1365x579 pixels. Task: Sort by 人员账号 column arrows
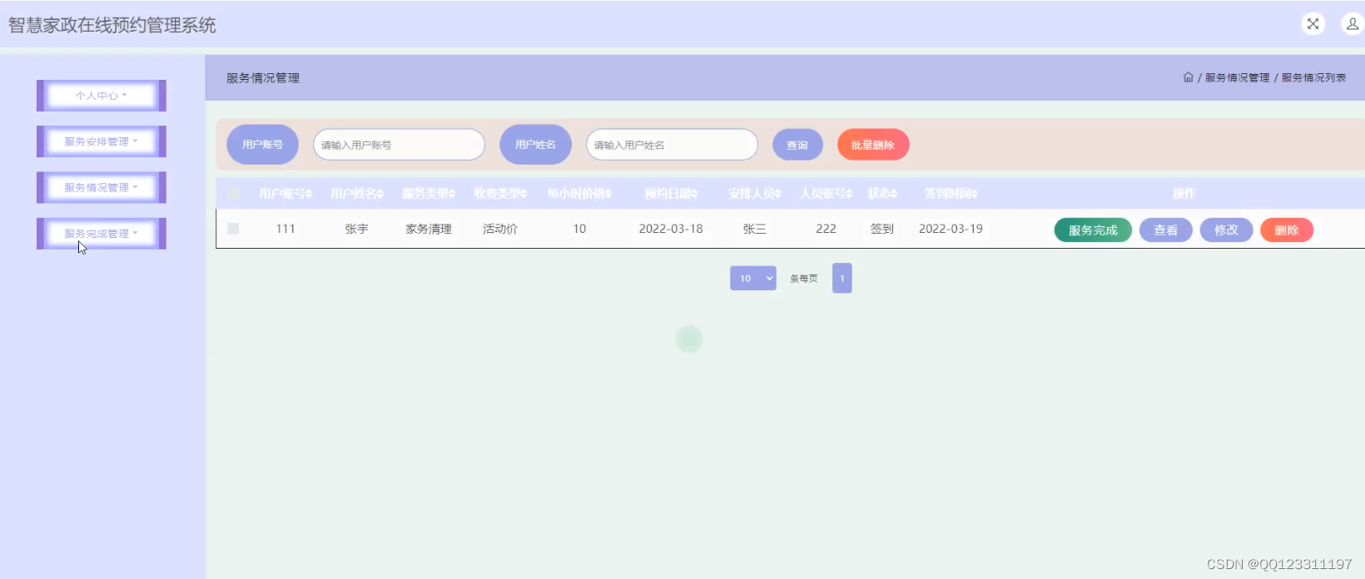pos(849,194)
